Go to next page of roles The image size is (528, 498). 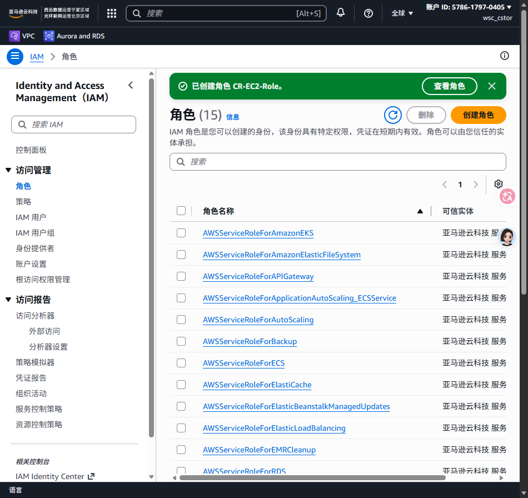coord(475,185)
